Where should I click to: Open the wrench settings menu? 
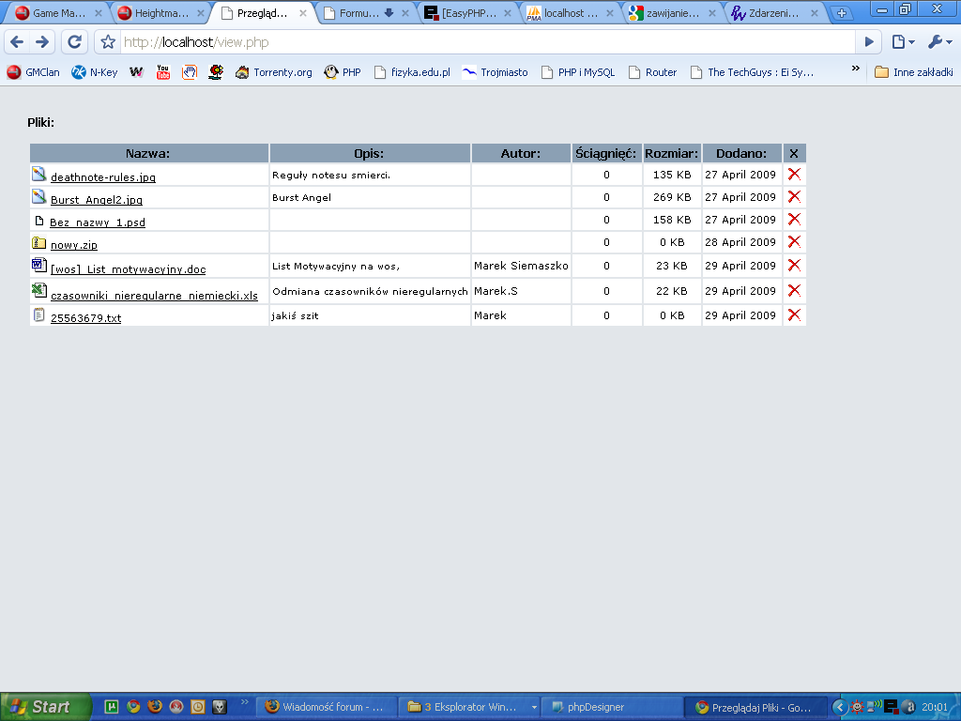click(938, 42)
